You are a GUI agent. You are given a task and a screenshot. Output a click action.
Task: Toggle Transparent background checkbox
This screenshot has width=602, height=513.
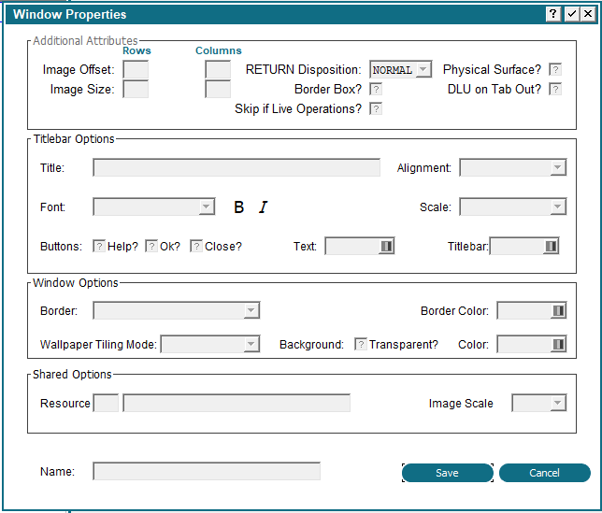361,344
